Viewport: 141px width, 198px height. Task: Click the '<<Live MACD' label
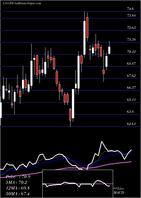point(119,191)
